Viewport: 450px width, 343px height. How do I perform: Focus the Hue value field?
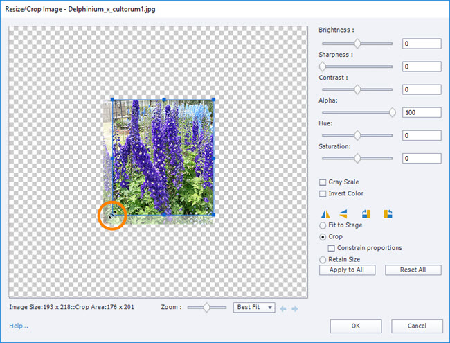tap(422, 135)
